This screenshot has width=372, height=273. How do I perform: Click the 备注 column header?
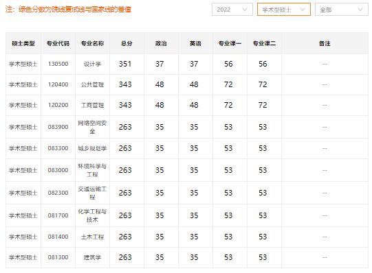(325, 43)
